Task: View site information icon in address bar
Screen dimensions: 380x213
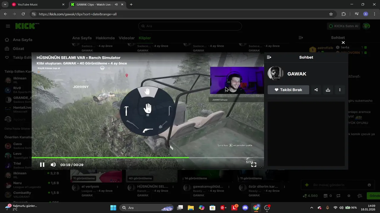Action: point(34,14)
